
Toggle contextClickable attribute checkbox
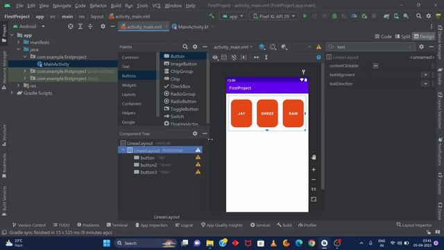tap(375, 66)
